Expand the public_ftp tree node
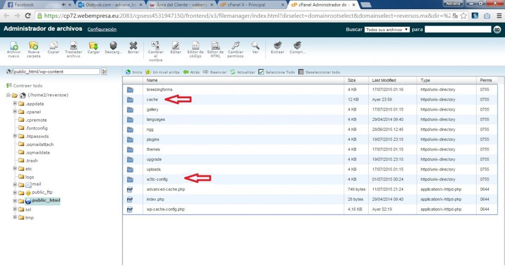The image size is (505, 269). click(15, 193)
